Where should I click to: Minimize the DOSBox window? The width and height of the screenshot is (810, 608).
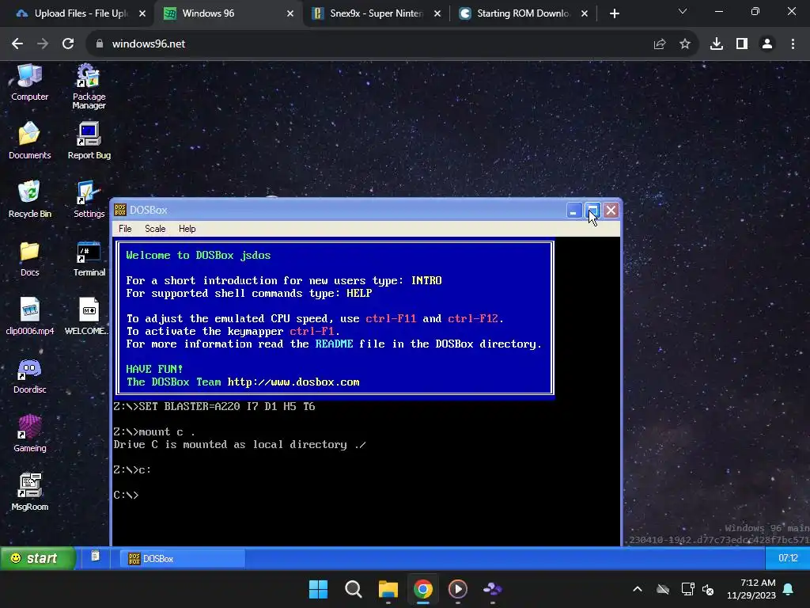[x=574, y=211]
